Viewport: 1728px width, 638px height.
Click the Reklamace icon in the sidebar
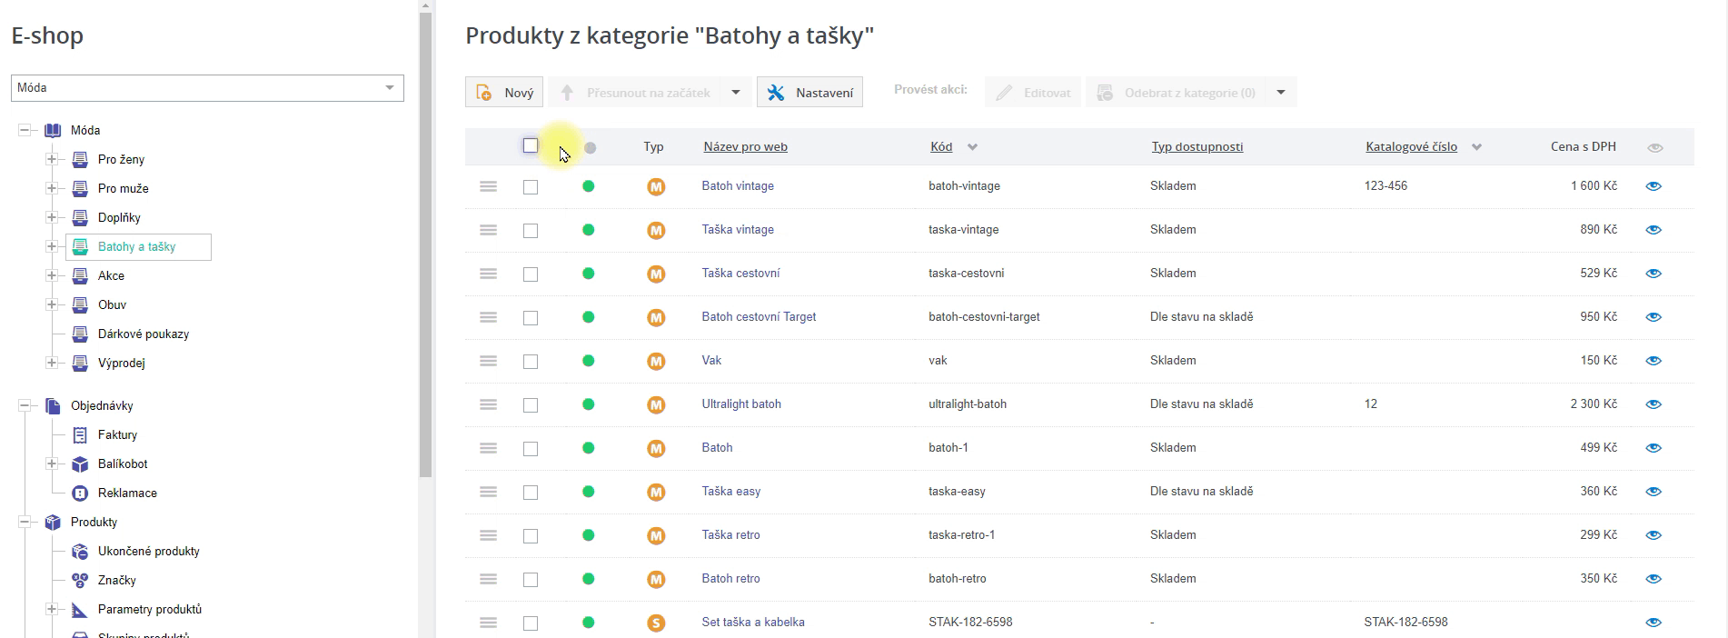[80, 493]
